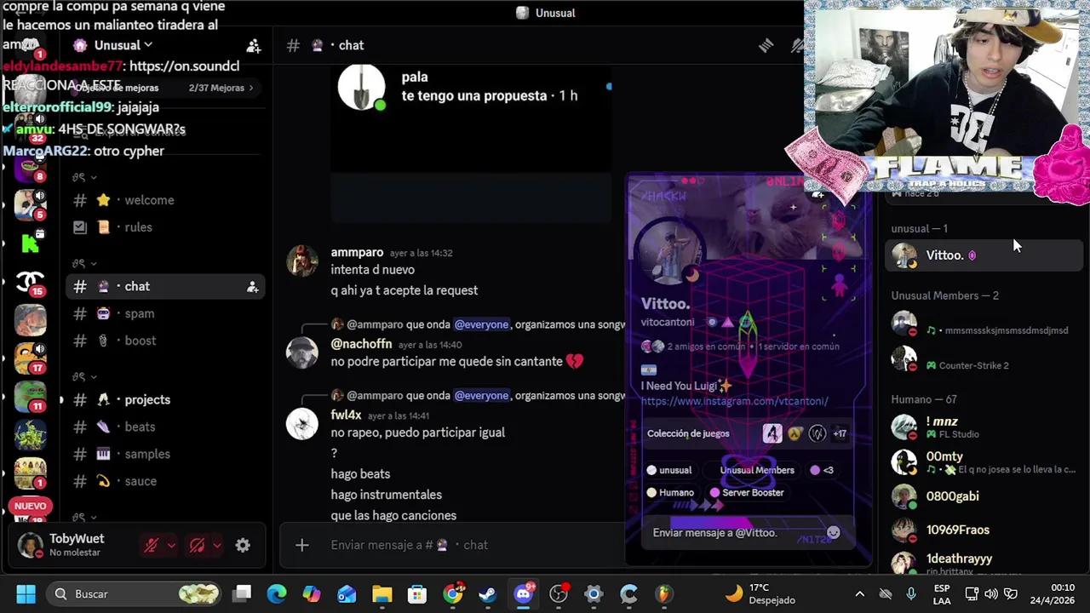The height and width of the screenshot is (613, 1090).
Task: Click invite people icon beside server name
Action: pos(253,45)
